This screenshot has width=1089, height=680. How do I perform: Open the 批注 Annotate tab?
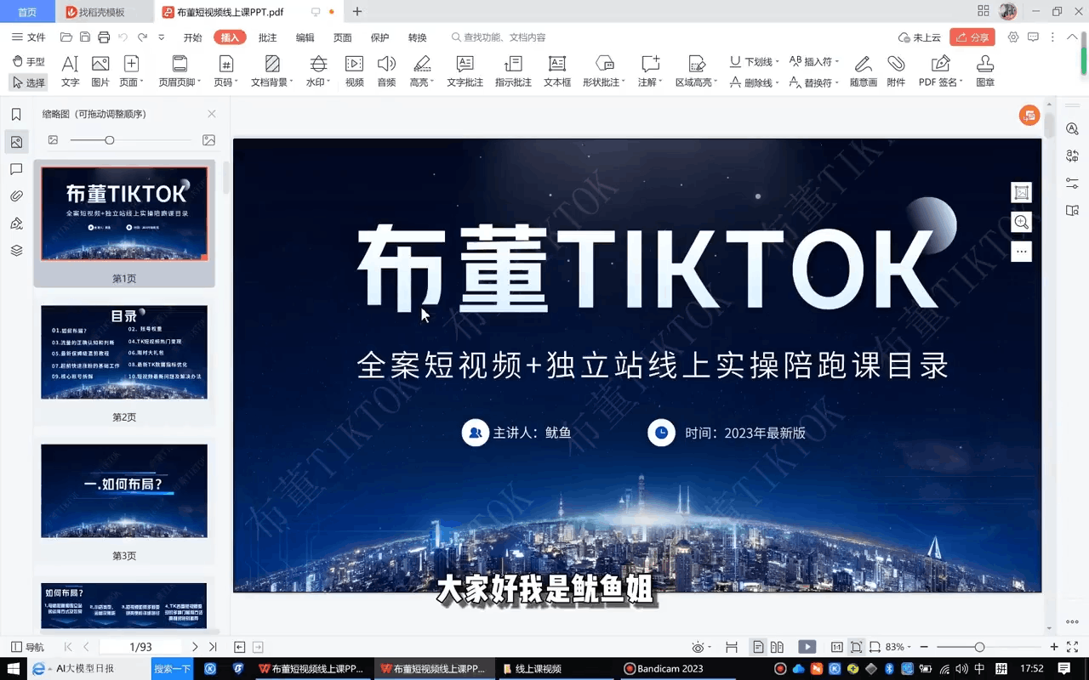click(x=268, y=37)
